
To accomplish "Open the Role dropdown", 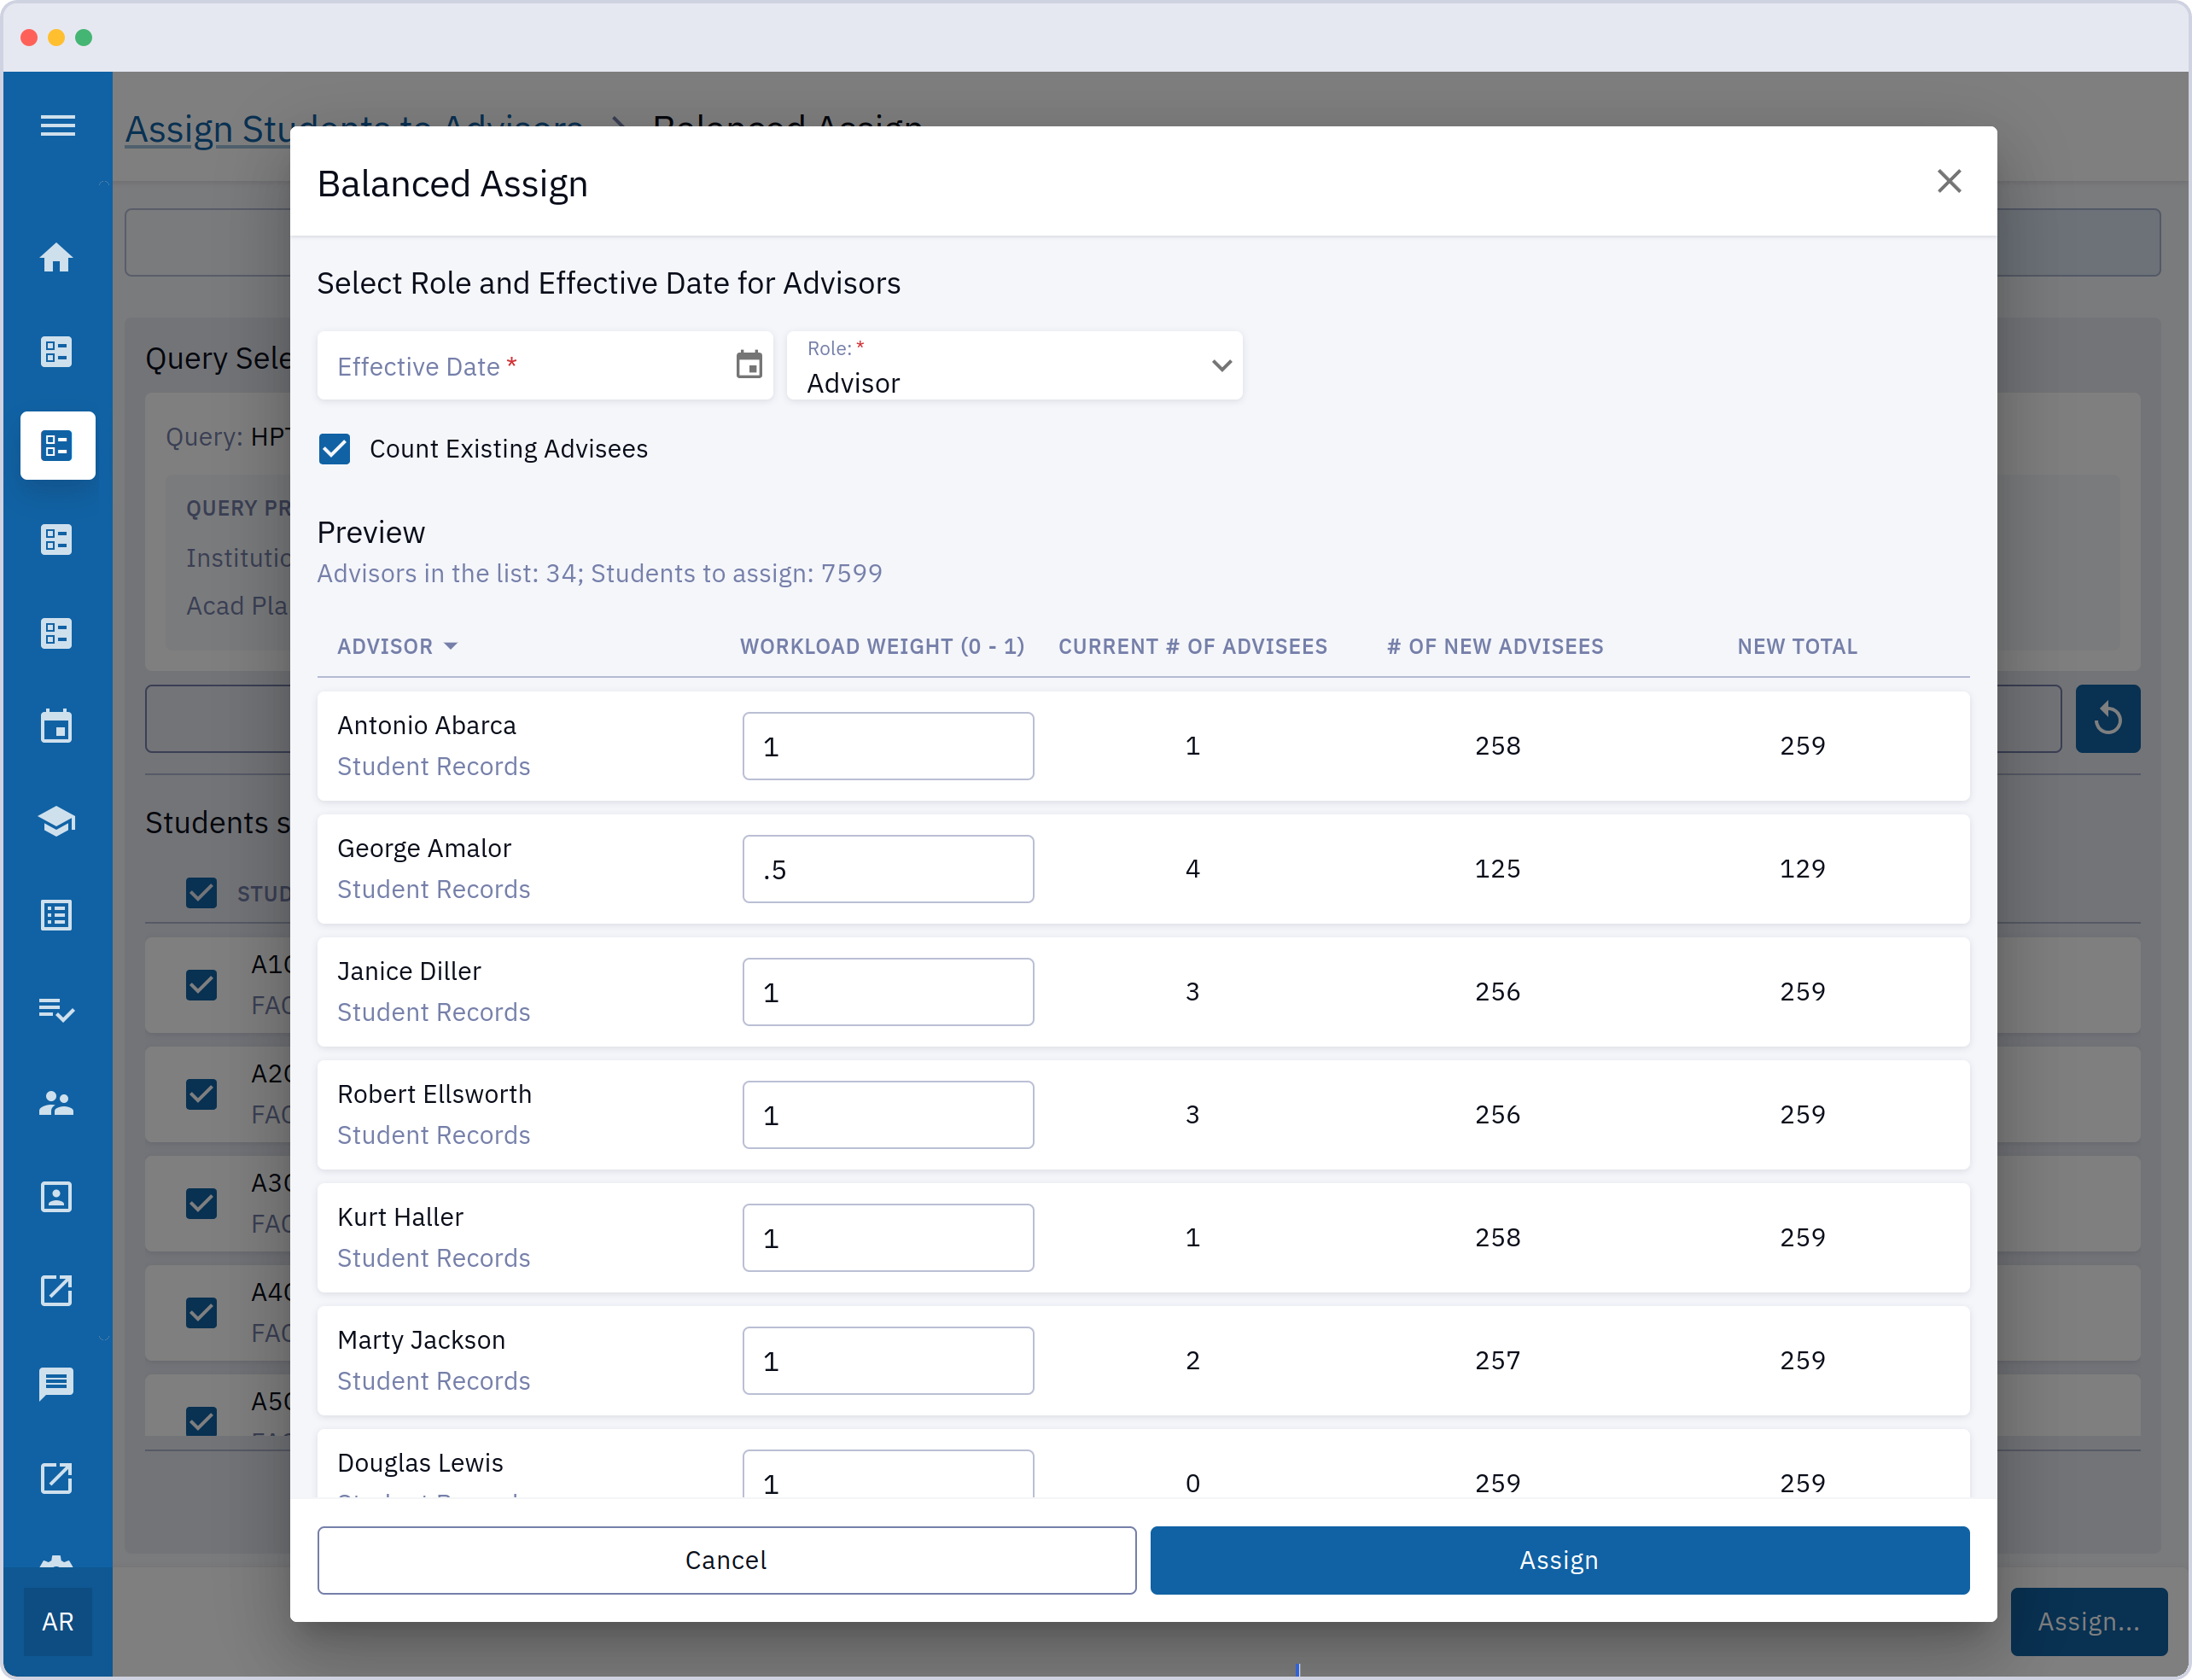I will (x=1014, y=366).
